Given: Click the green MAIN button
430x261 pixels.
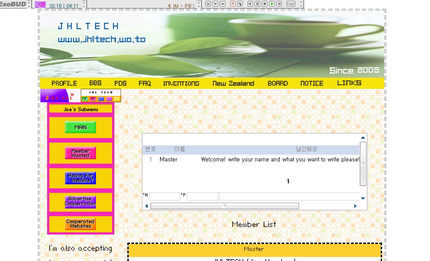Looking at the screenshot, I should pos(81,127).
